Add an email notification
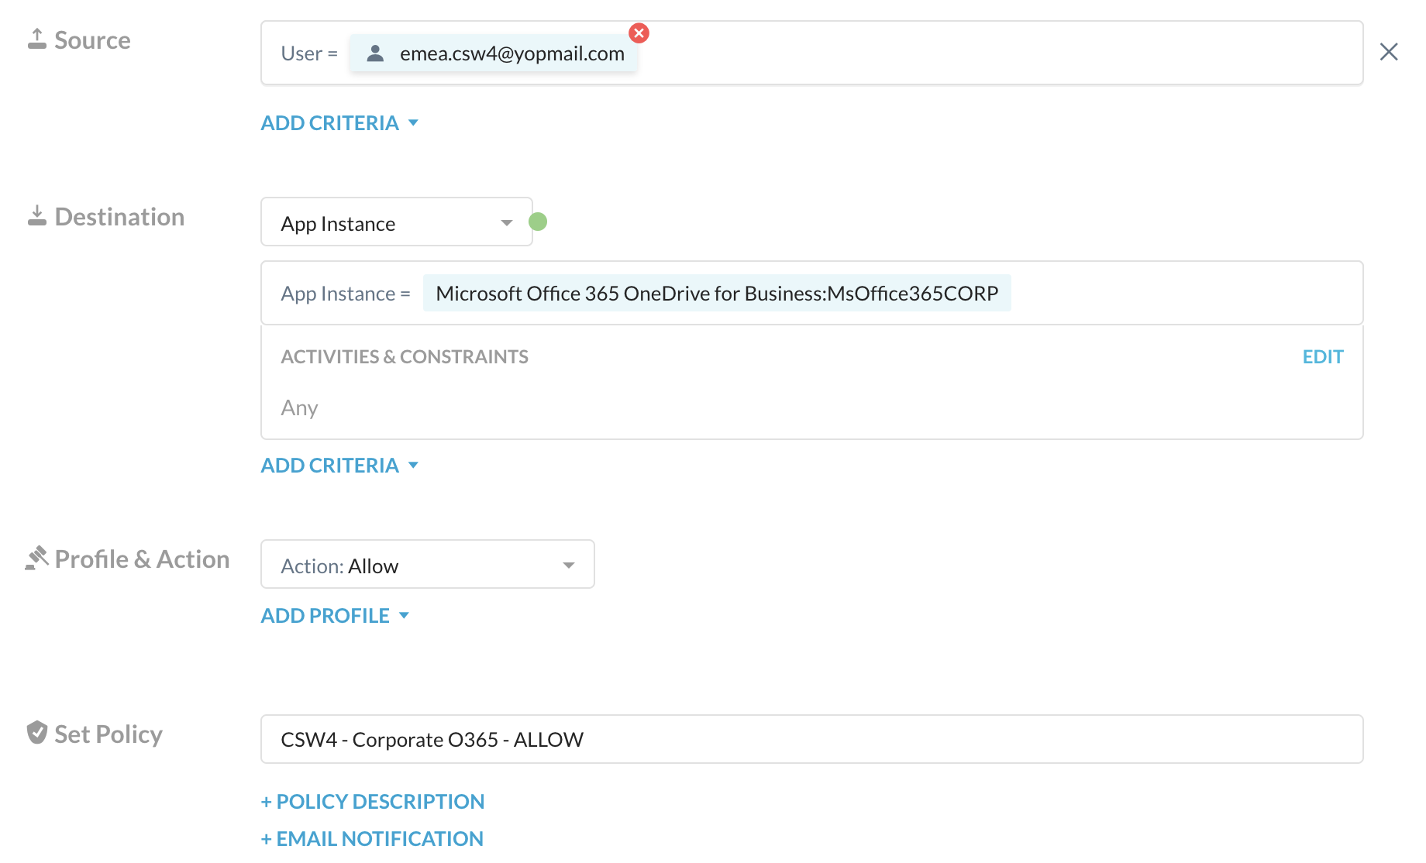 pos(373,839)
